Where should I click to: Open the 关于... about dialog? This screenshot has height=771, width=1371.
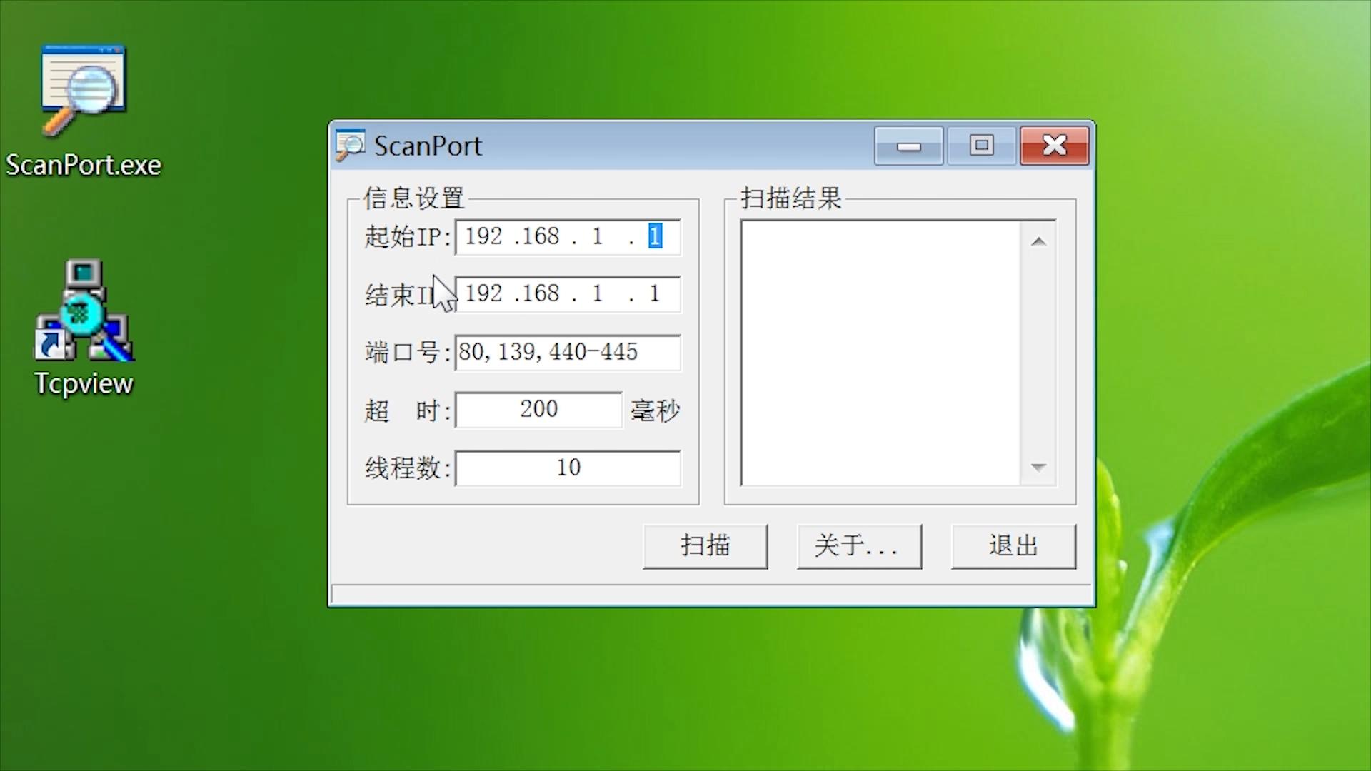(859, 546)
